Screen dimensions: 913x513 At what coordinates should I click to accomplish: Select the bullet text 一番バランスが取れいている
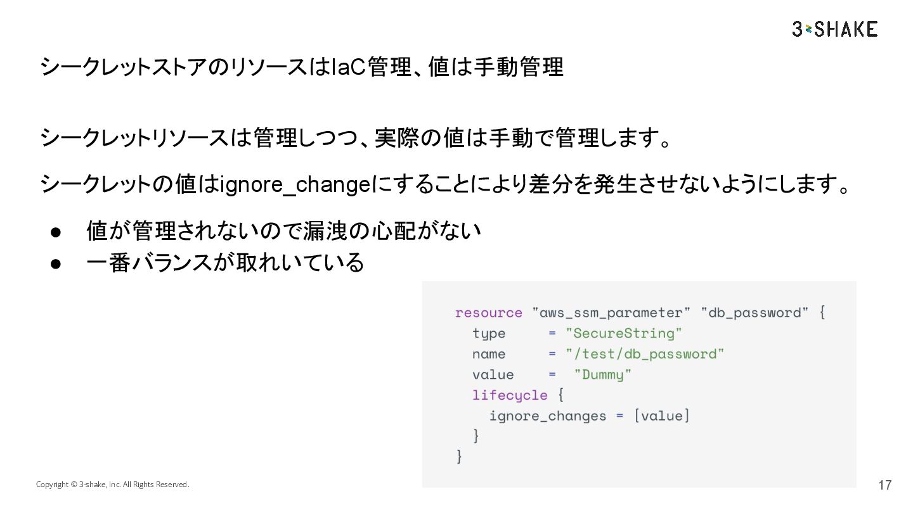click(225, 262)
